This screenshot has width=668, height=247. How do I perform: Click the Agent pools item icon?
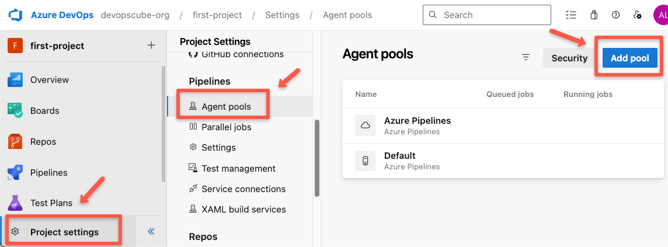(x=193, y=106)
